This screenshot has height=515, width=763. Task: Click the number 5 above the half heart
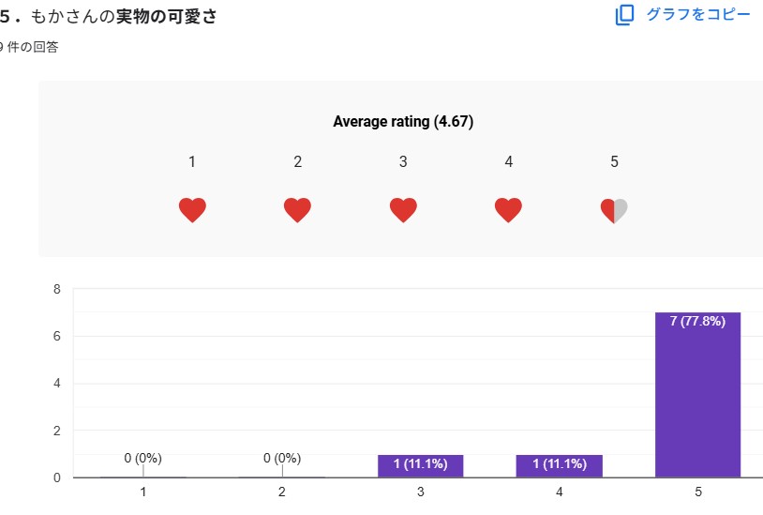point(614,161)
